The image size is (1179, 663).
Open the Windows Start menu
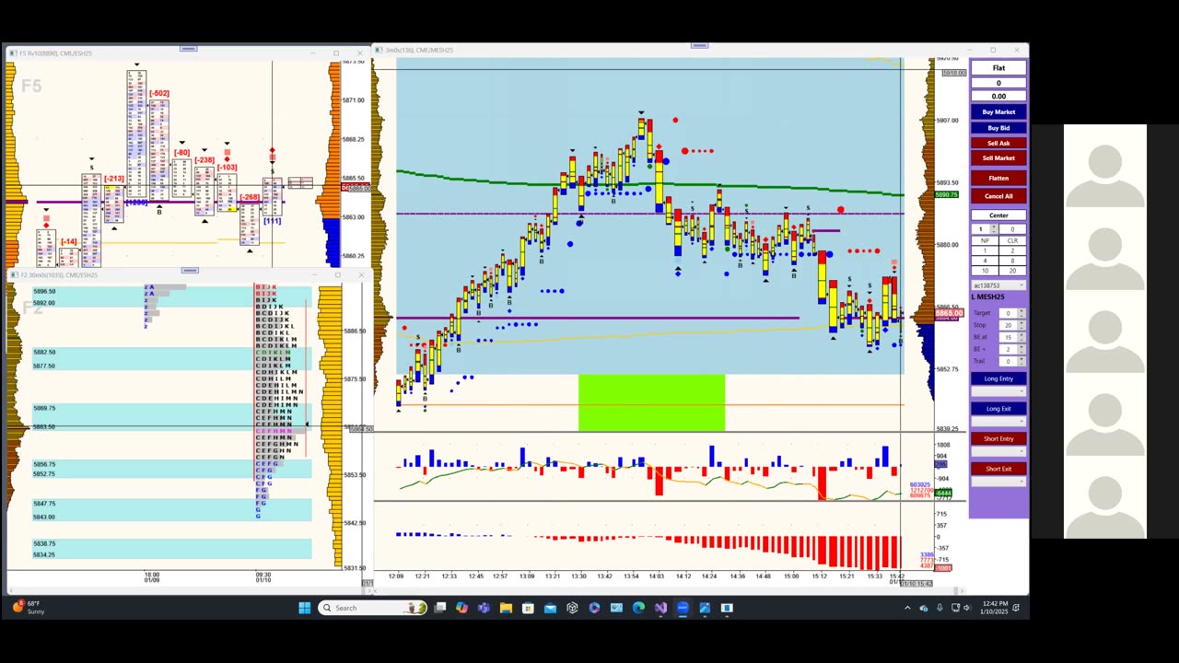click(x=305, y=608)
